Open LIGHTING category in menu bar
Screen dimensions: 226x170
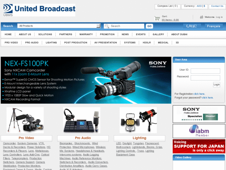[x=51, y=43]
